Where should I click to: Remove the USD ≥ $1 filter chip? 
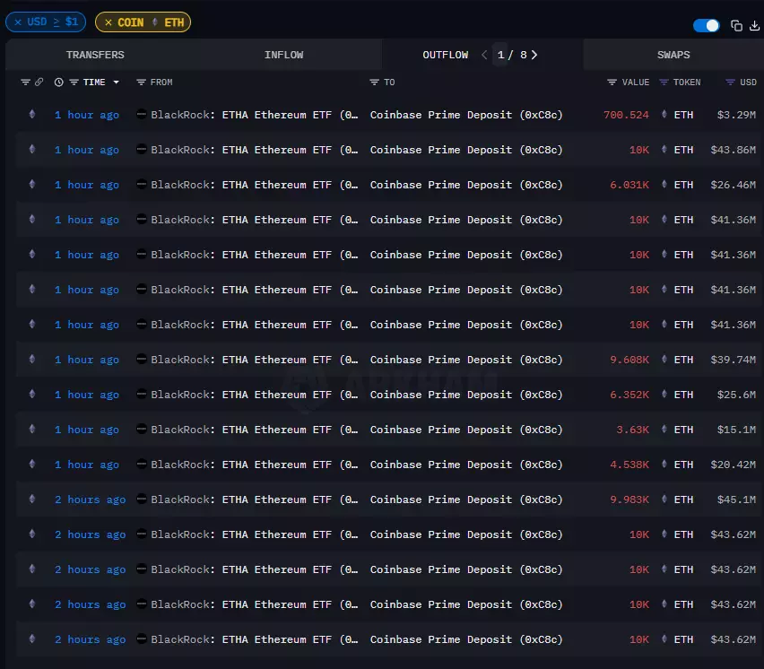click(18, 22)
